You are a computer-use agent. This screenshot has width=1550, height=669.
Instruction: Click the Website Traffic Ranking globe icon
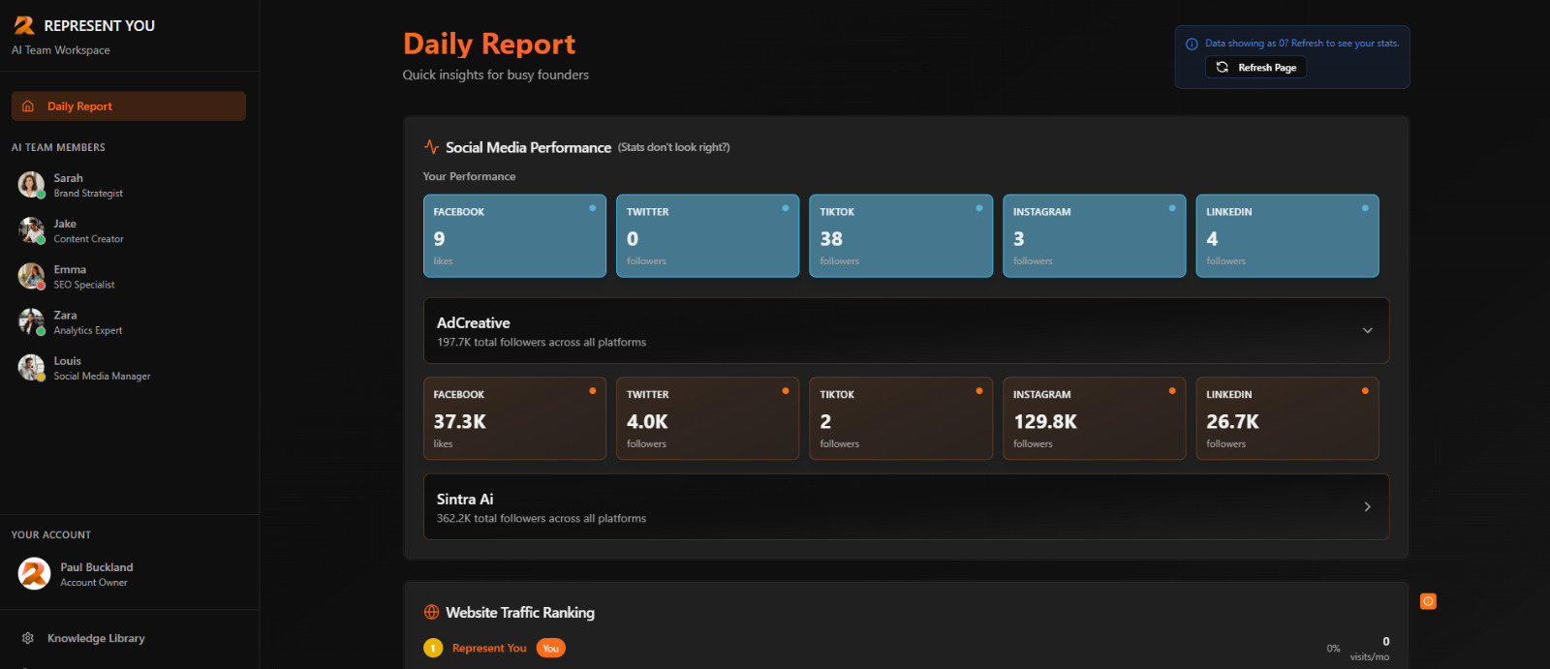click(x=432, y=613)
